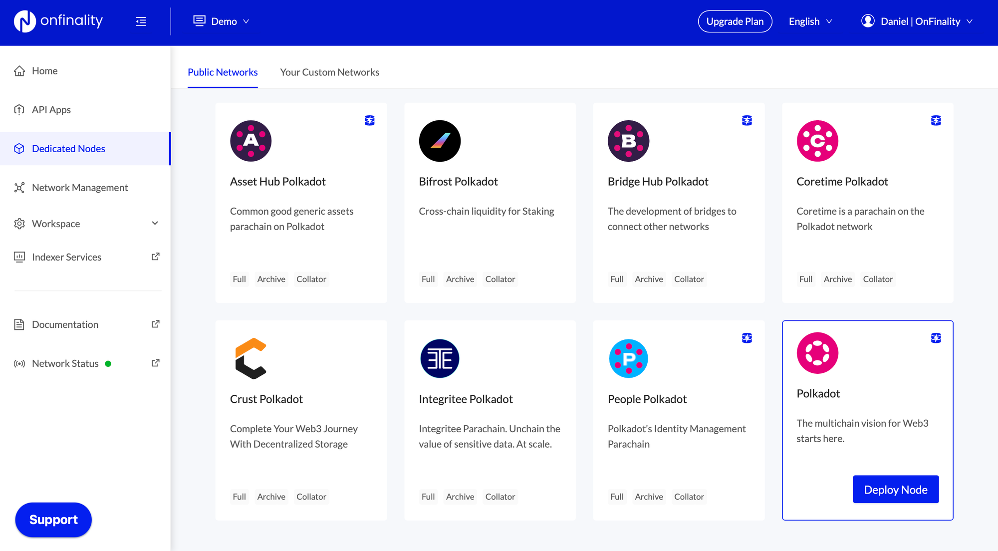Toggle the Full node type on Integritee Polkadot
The width and height of the screenshot is (998, 551).
pyautogui.click(x=428, y=496)
